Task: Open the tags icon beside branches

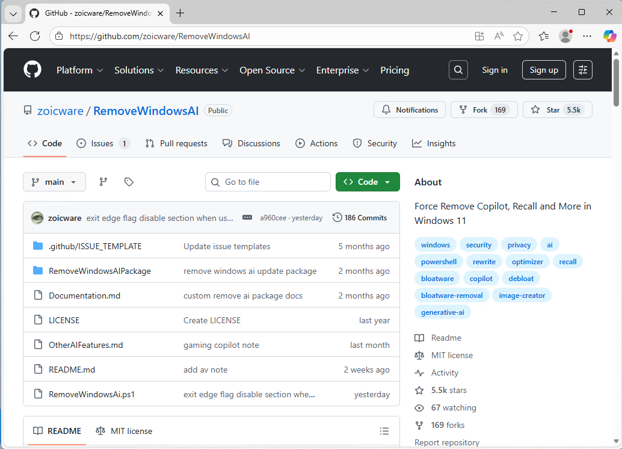Action: [x=128, y=182]
